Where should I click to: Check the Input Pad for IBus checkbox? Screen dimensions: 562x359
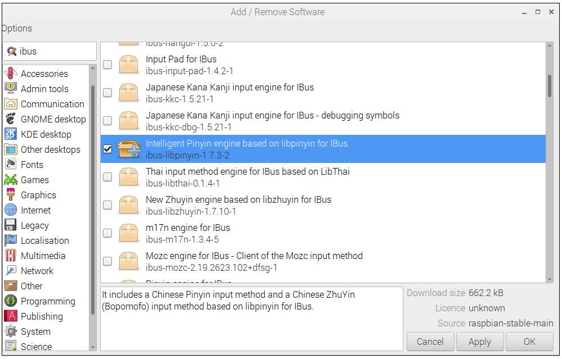coord(107,65)
